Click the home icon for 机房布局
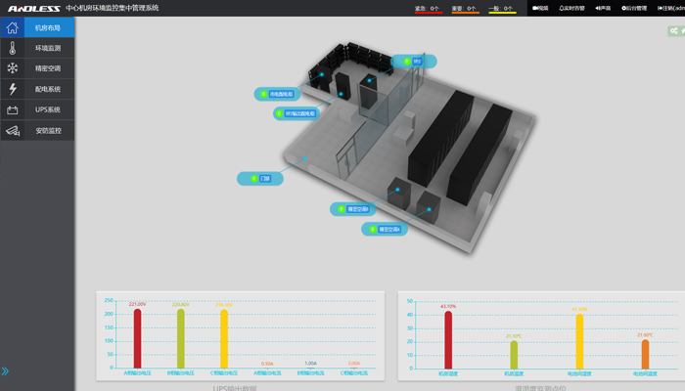The image size is (685, 391). (x=13, y=28)
